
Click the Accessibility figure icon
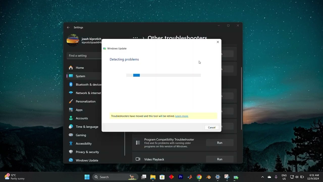(x=71, y=143)
